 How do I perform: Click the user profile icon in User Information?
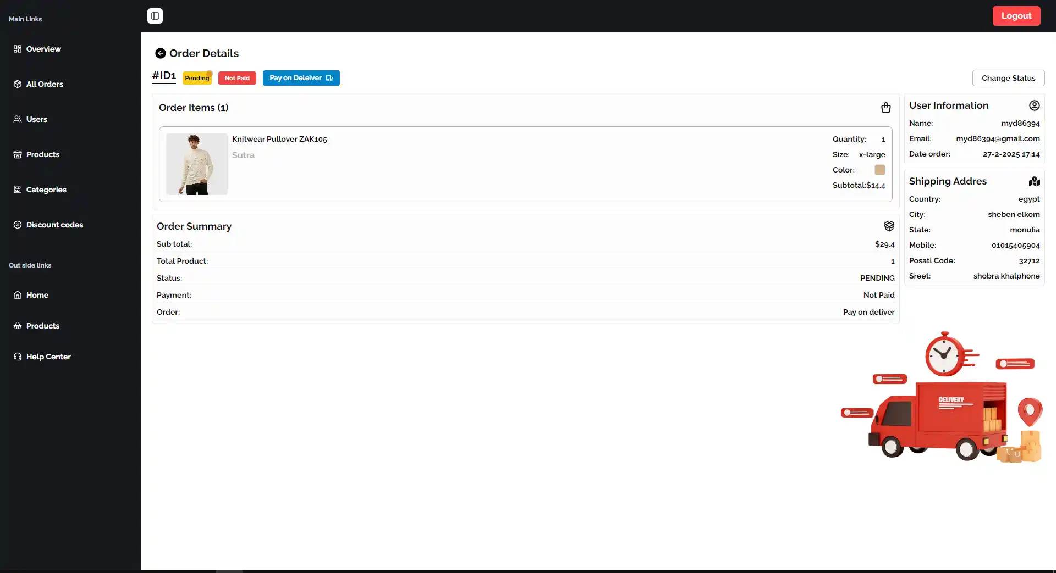point(1034,105)
